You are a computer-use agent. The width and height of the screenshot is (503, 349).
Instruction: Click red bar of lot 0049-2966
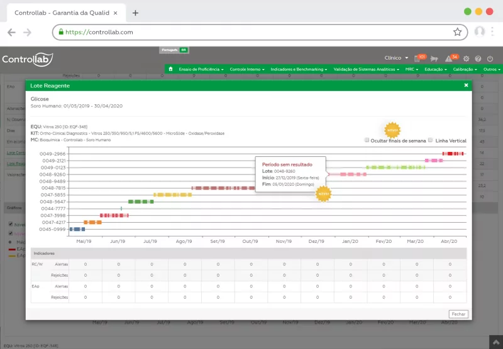click(x=453, y=154)
